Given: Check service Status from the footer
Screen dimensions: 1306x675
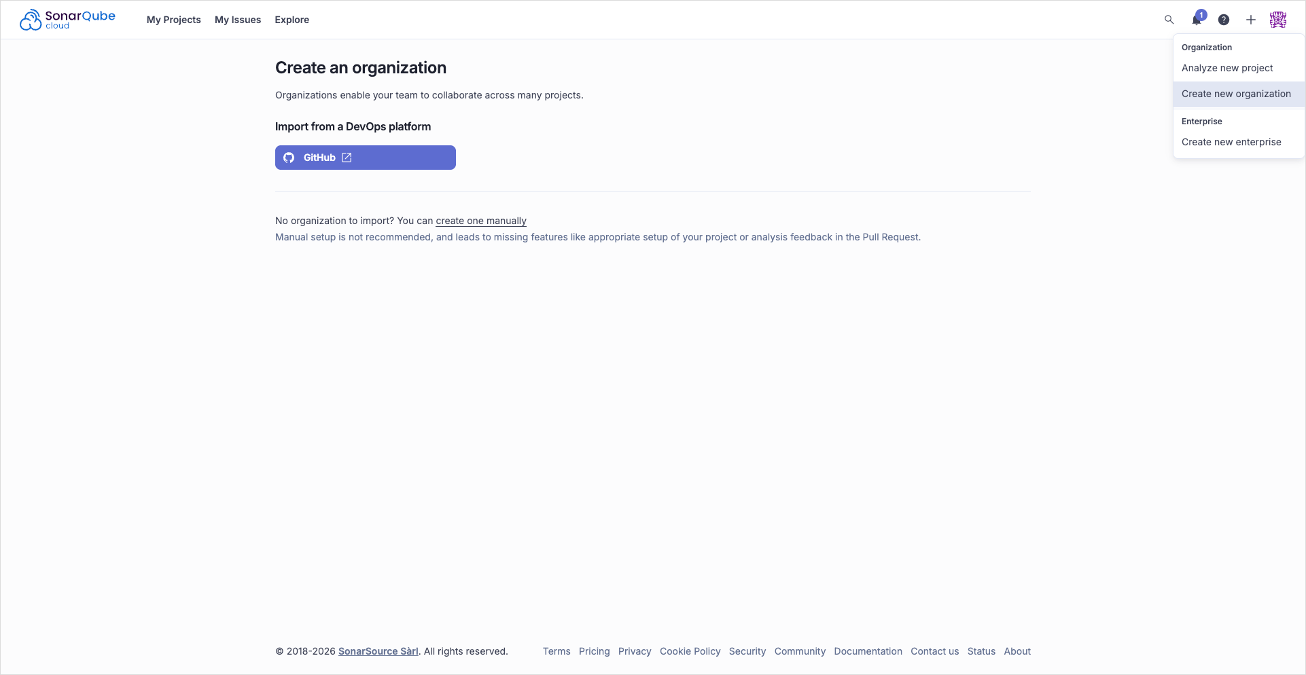Looking at the screenshot, I should tap(981, 651).
